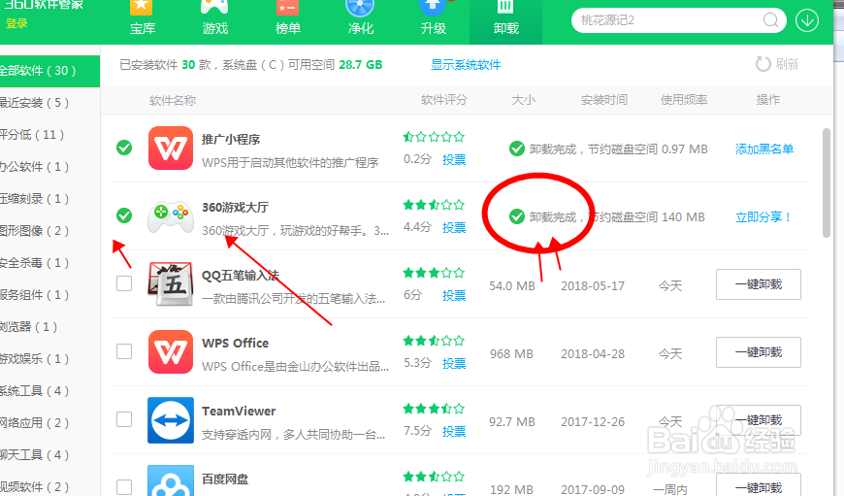Image resolution: width=844 pixels, height=496 pixels.
Task: Click 立即分享！ link
Action: tap(763, 217)
